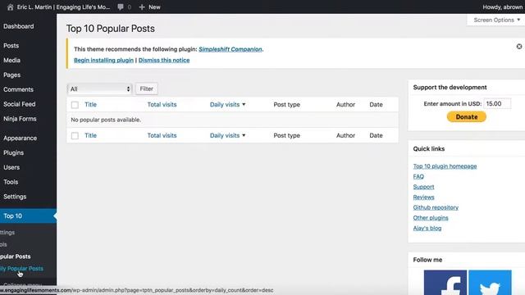The width and height of the screenshot is (525, 295).
Task: Open Settings in the sidebar
Action: click(x=15, y=197)
